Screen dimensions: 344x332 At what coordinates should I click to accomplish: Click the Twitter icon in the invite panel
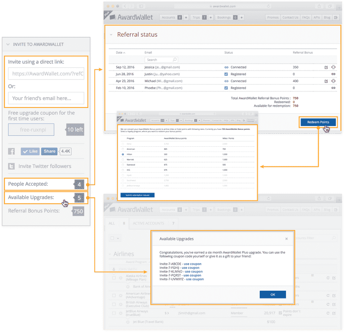tap(12, 166)
